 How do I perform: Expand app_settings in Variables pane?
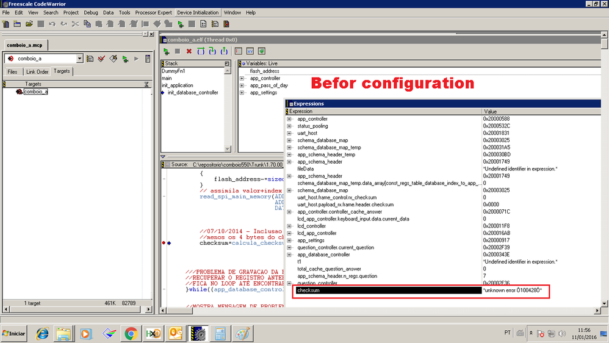242,92
